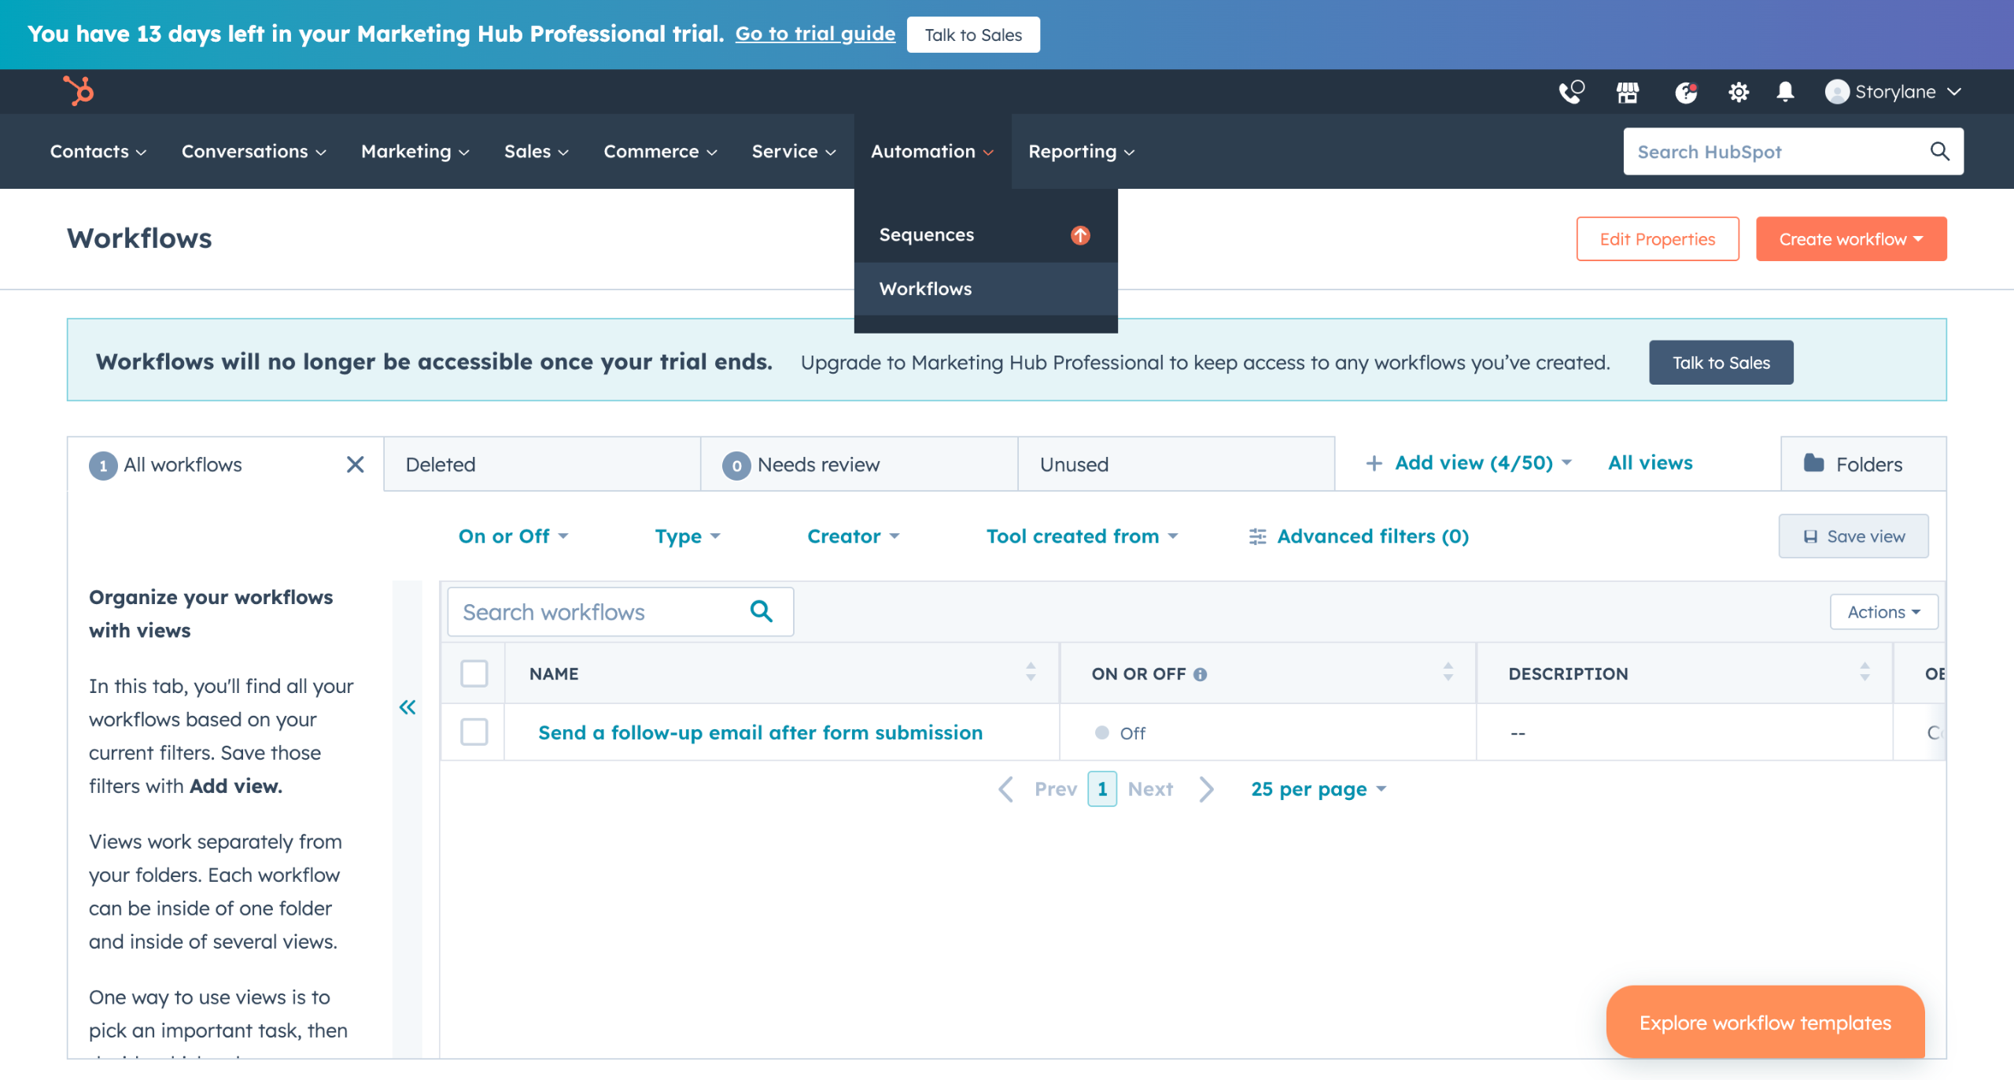Image resolution: width=2014 pixels, height=1080 pixels.
Task: Expand the Create workflow dropdown button
Action: coord(1850,239)
